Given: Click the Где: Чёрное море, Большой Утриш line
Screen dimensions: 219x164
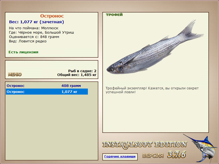Looking at the screenshot, I should [42, 33].
